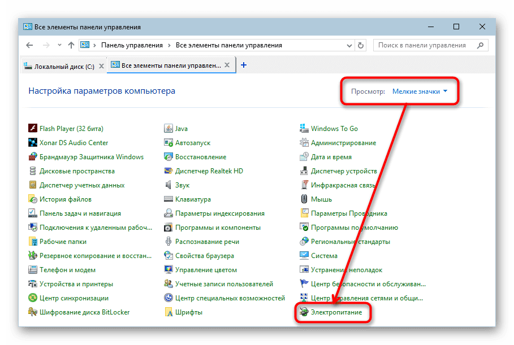Open Центр безопасности и обслуживан... link
The image size is (514, 345).
click(368, 284)
